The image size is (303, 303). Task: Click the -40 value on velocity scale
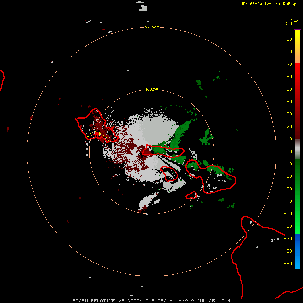288,201
